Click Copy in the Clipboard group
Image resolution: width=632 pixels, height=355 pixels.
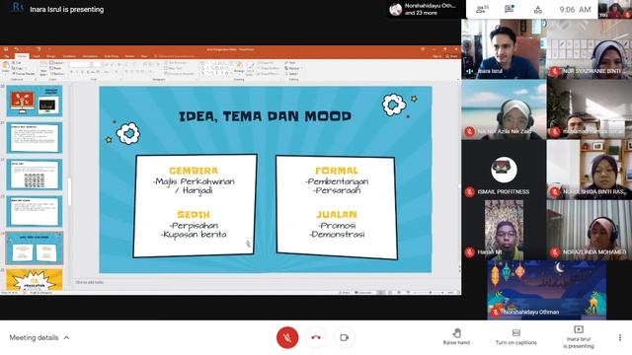[x=18, y=68]
